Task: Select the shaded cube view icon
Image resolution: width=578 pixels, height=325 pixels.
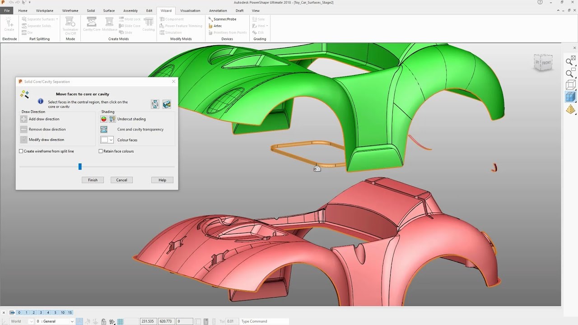Action: coord(571,97)
